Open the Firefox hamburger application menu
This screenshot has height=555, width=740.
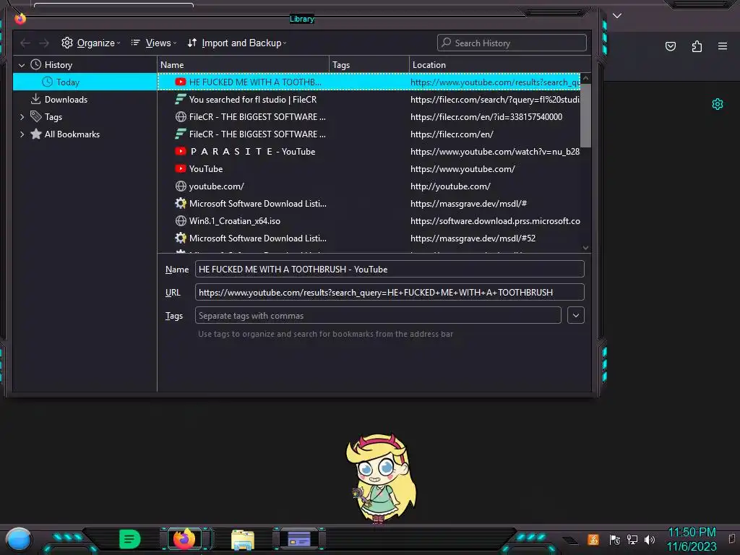point(723,46)
